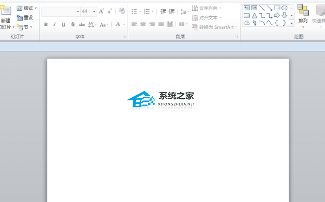
Task: Select the Right Arrow block shape
Action: pos(277,15)
